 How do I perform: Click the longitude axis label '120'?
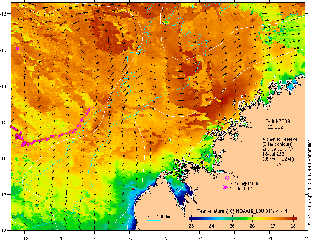click(60, 238)
